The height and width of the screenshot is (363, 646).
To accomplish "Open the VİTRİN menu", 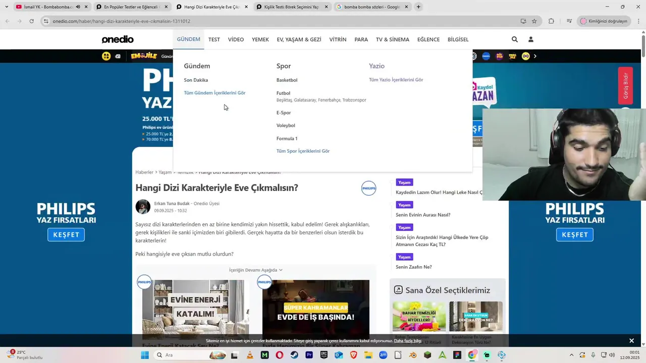I will click(x=338, y=39).
